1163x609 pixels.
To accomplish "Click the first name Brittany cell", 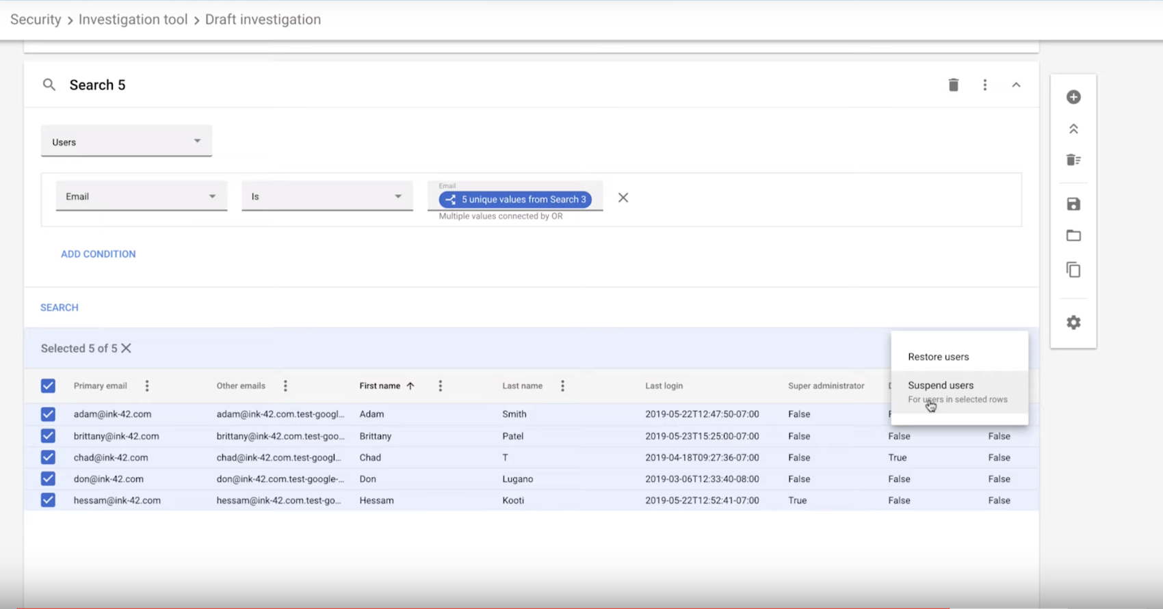I will pyautogui.click(x=376, y=436).
